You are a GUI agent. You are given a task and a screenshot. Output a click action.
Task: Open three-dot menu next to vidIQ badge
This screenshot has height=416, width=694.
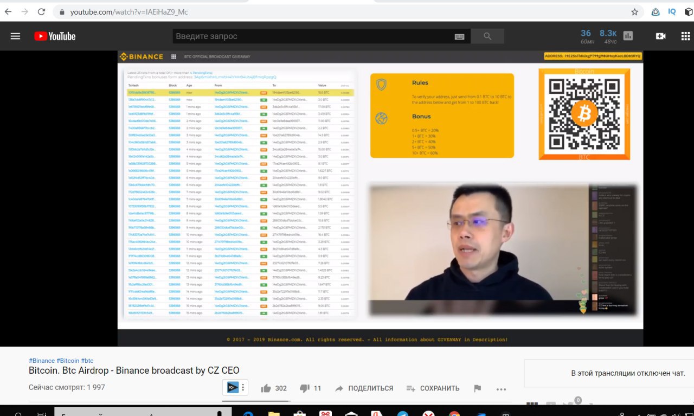243,387
